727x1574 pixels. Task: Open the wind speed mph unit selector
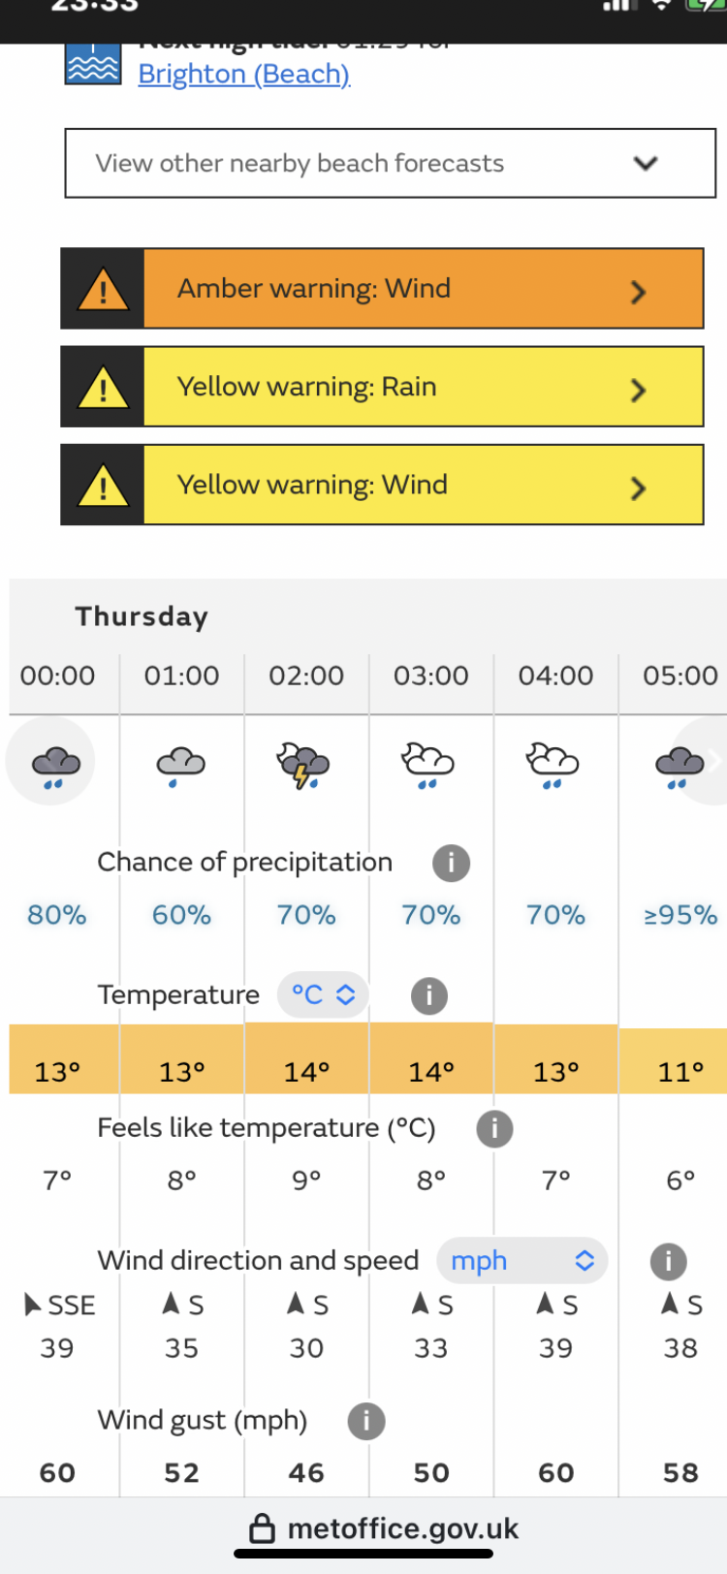pyautogui.click(x=522, y=1261)
